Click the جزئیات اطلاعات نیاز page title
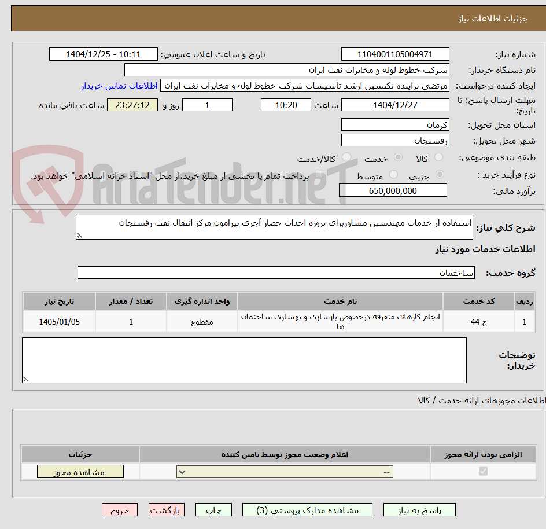The width and height of the screenshot is (546, 529). click(493, 19)
